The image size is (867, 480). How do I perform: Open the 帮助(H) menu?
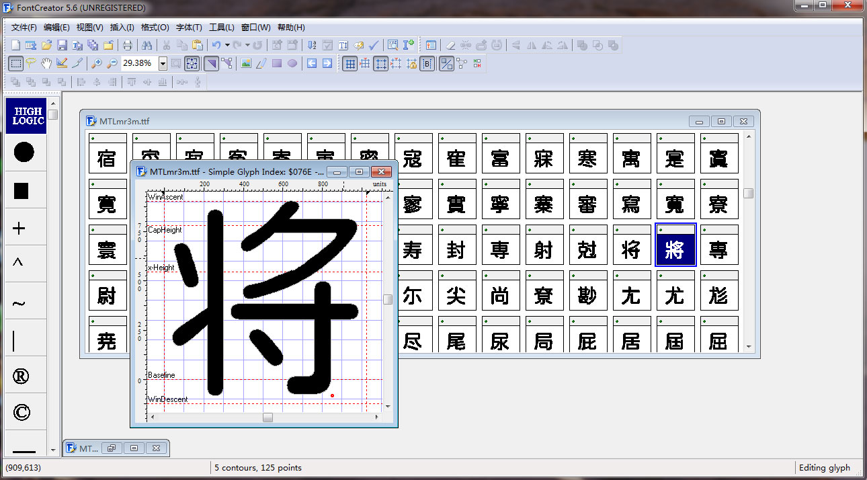[290, 28]
